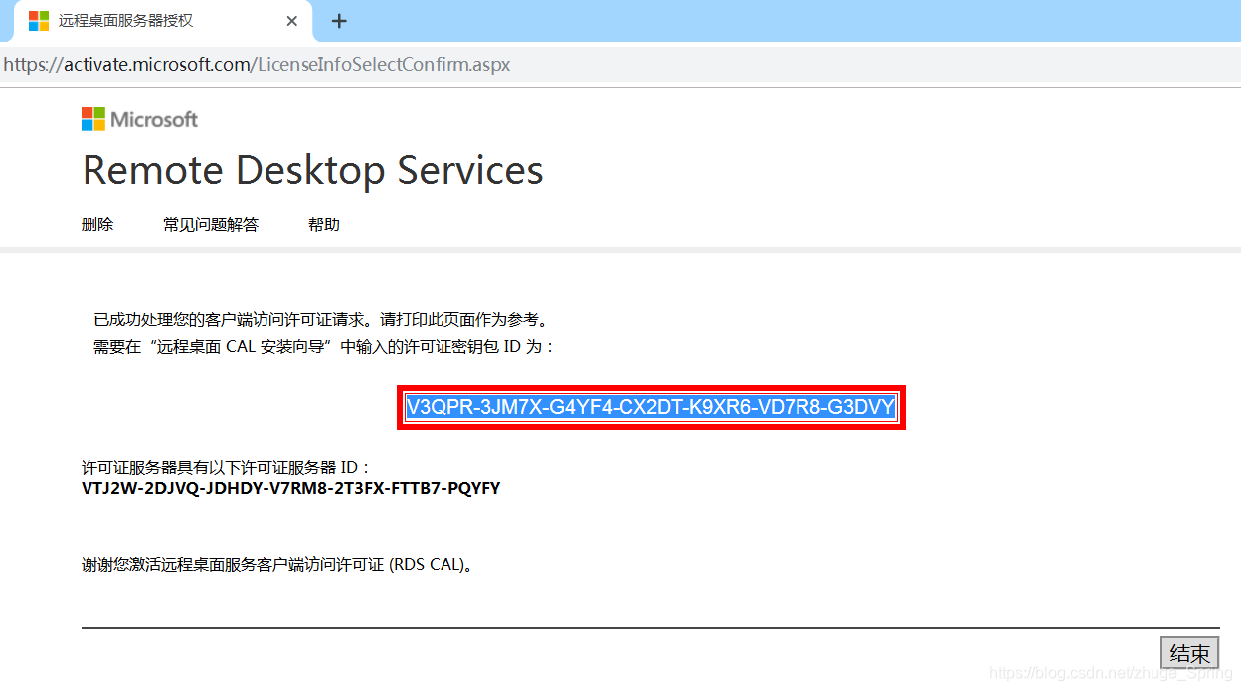
Task: Select the 远程桌面服务器授权 tab
Action: [x=162, y=21]
